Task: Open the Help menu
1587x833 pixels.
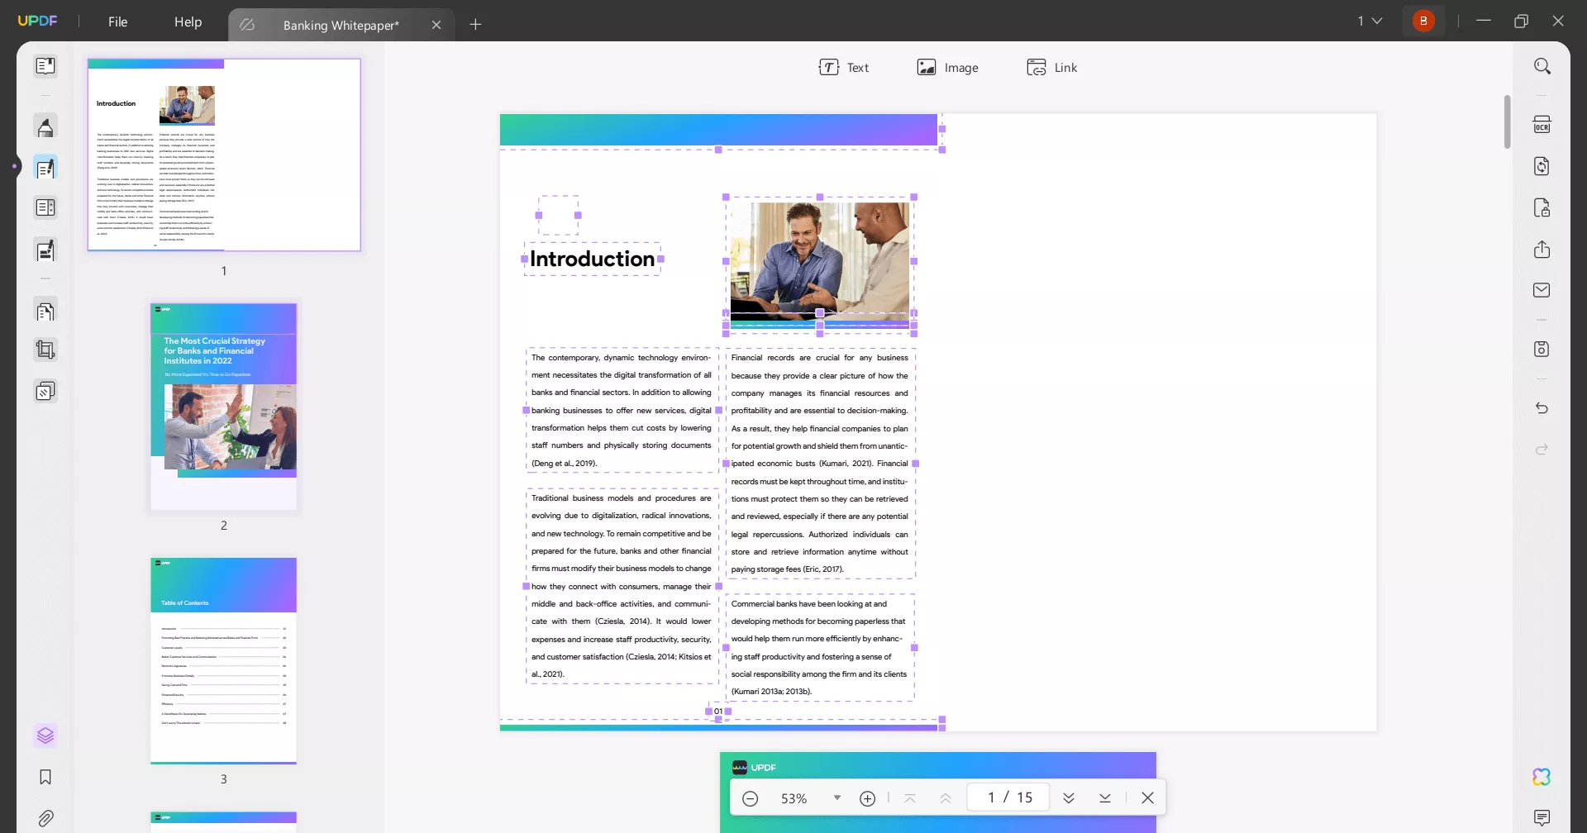Action: click(x=188, y=21)
